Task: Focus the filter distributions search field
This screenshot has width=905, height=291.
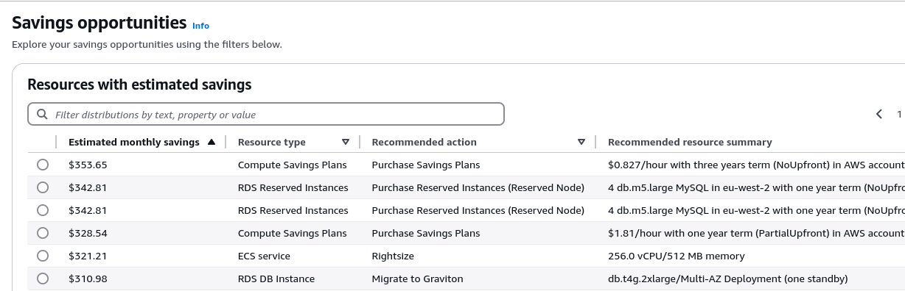Action: point(266,115)
